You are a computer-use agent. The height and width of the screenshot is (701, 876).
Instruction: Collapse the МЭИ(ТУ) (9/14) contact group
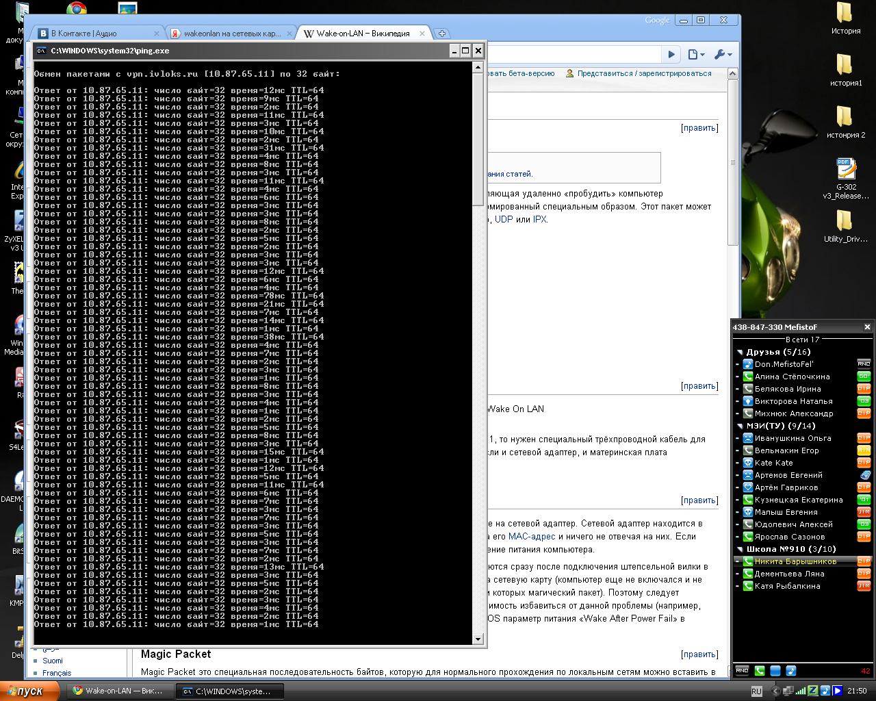pos(739,426)
